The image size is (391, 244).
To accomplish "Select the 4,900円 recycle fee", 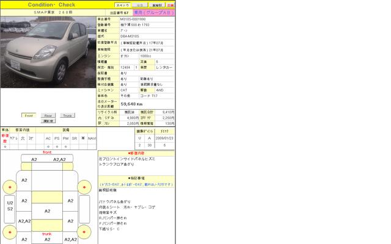I will tap(133, 118).
